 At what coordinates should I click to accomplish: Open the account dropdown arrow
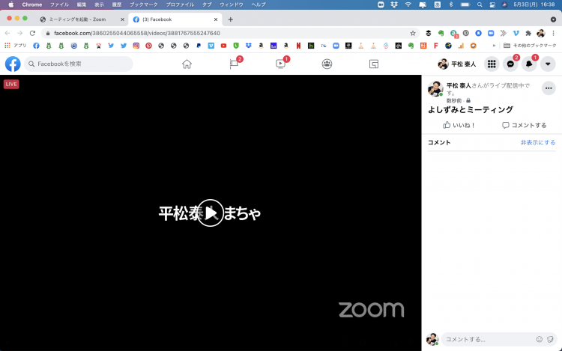tap(548, 64)
